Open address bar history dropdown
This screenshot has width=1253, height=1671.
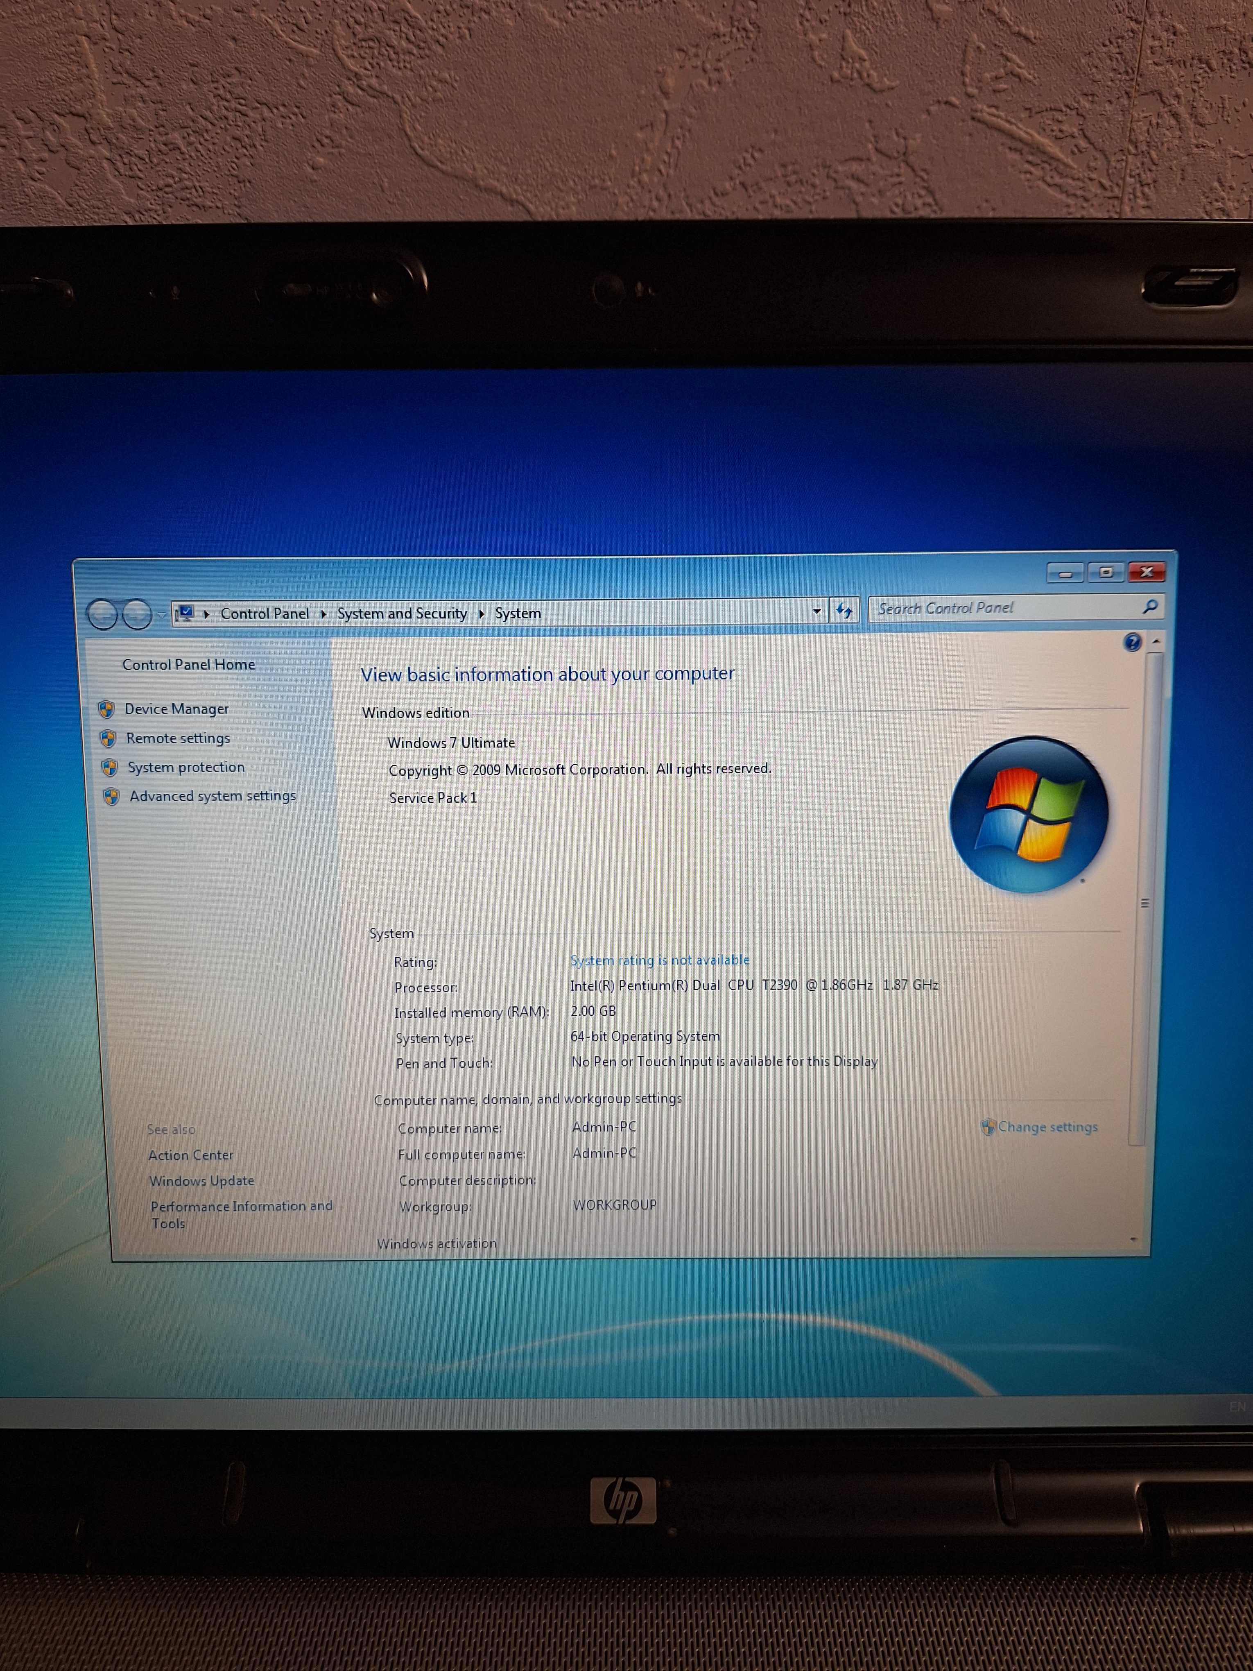click(816, 611)
